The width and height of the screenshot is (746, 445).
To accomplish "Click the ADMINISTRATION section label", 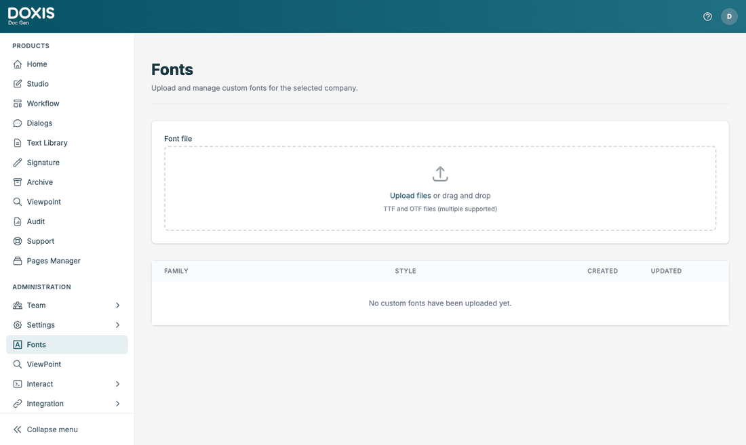I will pos(41,287).
